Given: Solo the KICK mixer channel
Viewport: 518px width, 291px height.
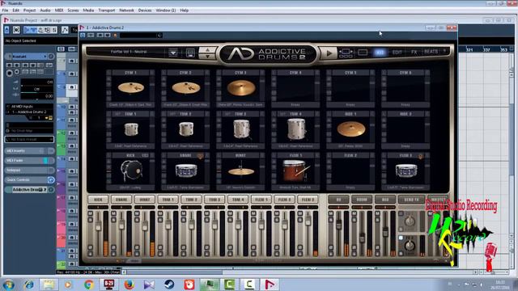Looking at the screenshot, I should (90, 220).
